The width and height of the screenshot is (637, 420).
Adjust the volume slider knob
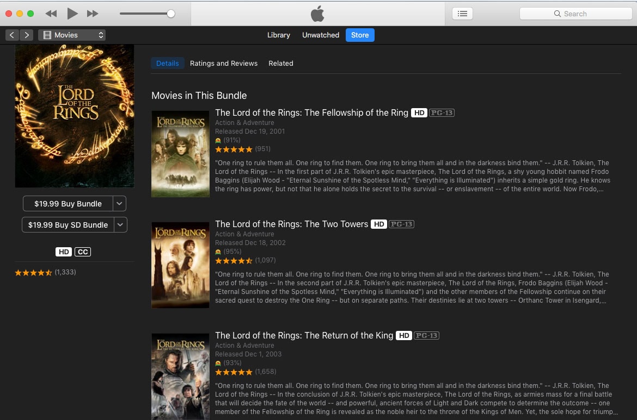tap(171, 14)
